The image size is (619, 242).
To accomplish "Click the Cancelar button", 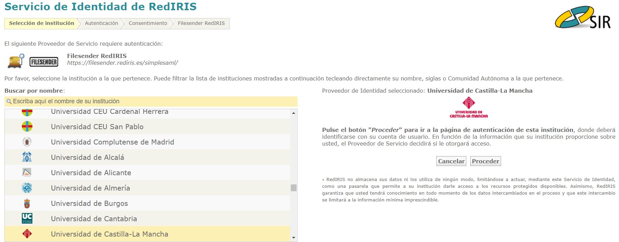I will tap(451, 161).
